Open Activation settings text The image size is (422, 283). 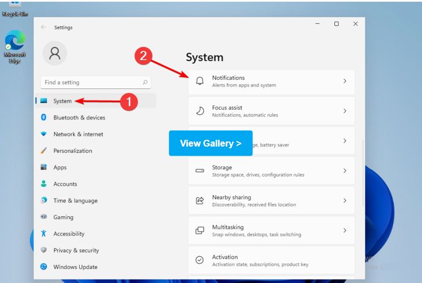click(225, 257)
